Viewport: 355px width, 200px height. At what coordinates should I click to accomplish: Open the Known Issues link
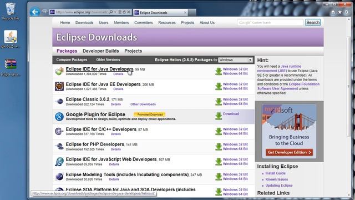coord(277,179)
